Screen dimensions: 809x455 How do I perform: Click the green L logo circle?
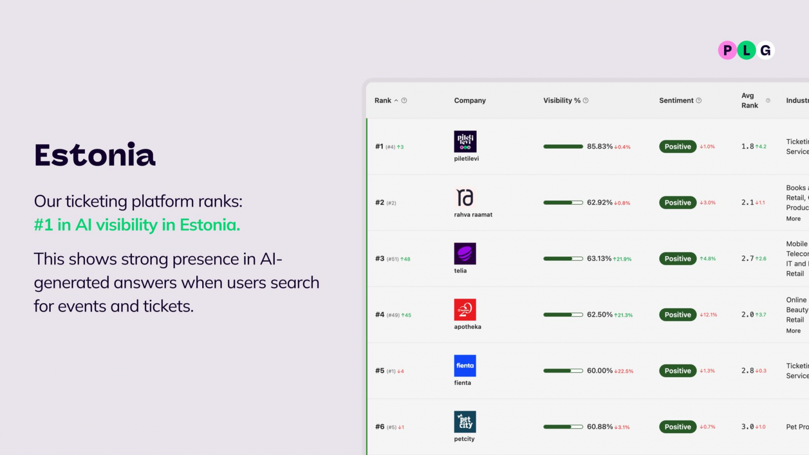(746, 50)
